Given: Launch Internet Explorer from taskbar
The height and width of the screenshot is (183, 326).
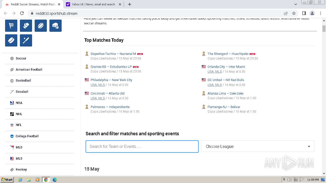Looking at the screenshot, I should pyautogui.click(x=20, y=180).
